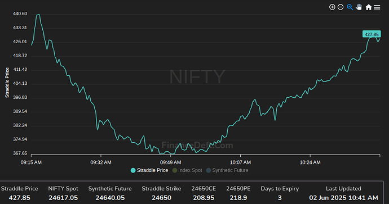Click the 24650PE price 218.9

pos(238,198)
